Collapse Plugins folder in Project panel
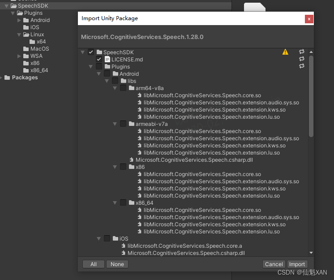Screen dimensions: 334x280 pyautogui.click(x=13, y=13)
